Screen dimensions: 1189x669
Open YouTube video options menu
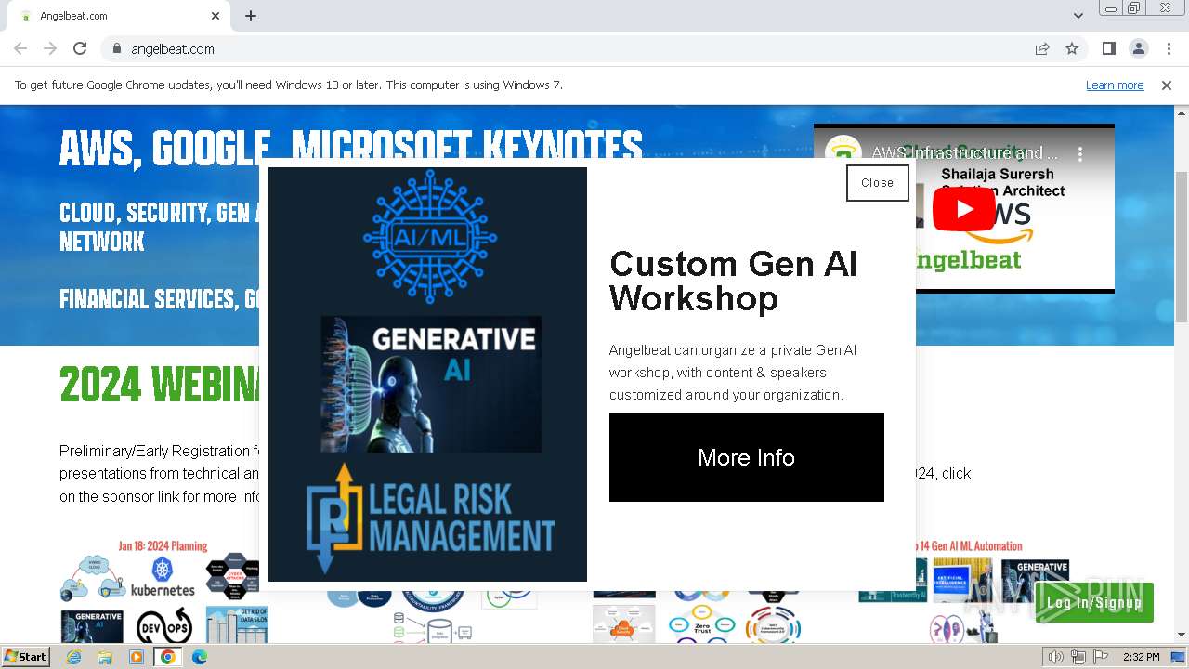(1080, 153)
